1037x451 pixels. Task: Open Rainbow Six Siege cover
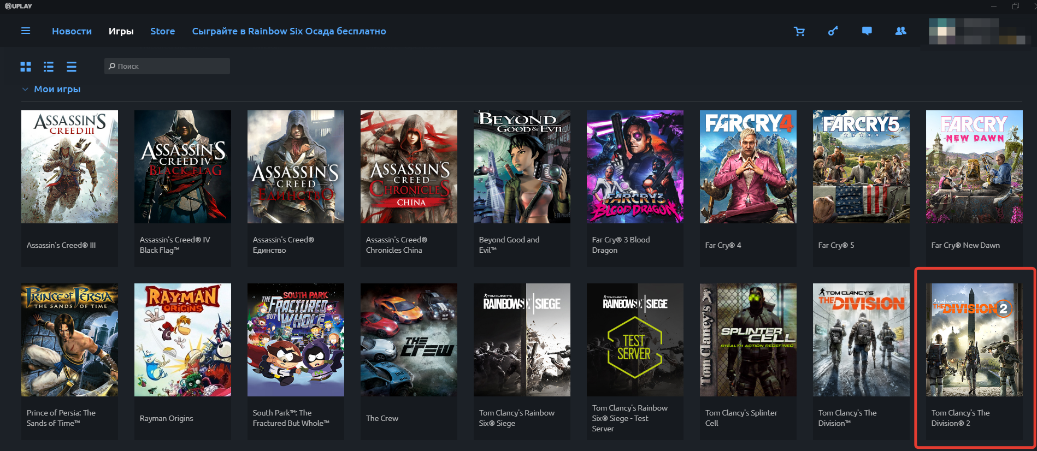522,340
